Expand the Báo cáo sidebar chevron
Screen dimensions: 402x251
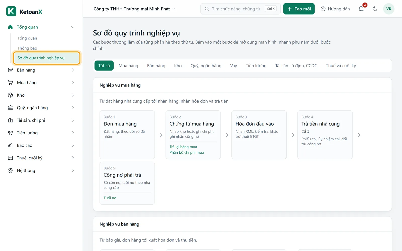[x=73, y=145]
